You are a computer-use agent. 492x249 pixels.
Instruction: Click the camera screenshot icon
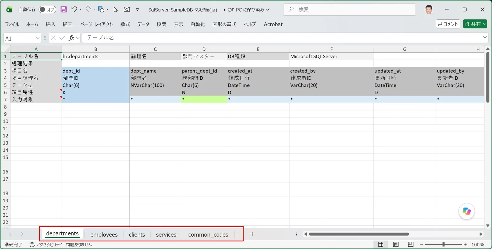click(x=127, y=9)
